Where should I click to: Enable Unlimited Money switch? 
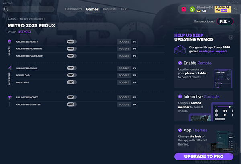[71, 97]
